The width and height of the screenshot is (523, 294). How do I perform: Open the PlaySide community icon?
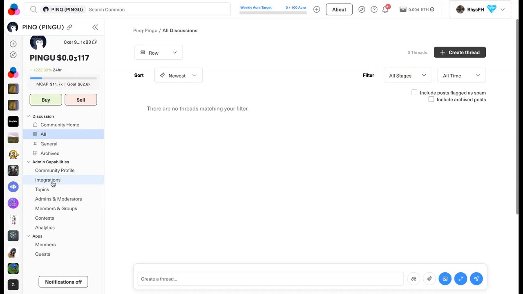tap(13, 121)
